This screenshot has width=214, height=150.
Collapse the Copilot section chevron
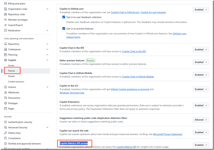47,60
